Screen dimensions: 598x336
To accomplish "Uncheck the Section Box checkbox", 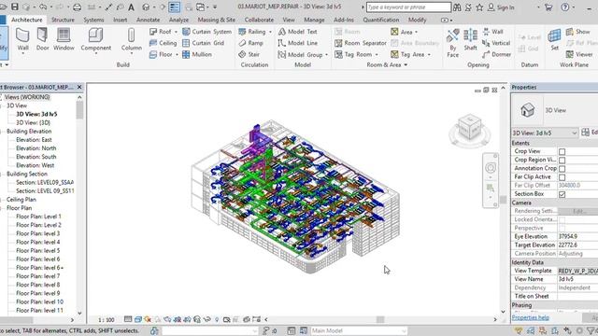I will (x=562, y=194).
